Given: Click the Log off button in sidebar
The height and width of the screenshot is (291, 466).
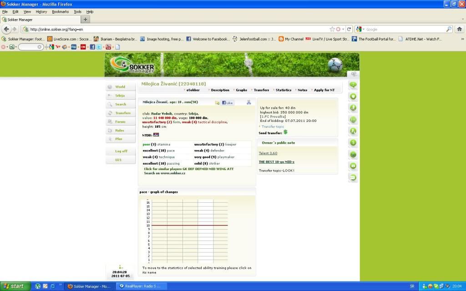Looking at the screenshot, I should click(x=121, y=151).
